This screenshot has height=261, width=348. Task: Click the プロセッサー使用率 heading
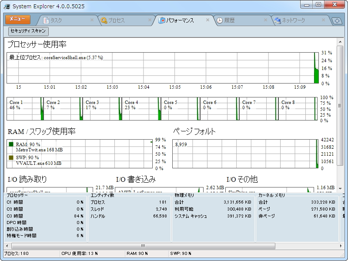[x=37, y=44]
